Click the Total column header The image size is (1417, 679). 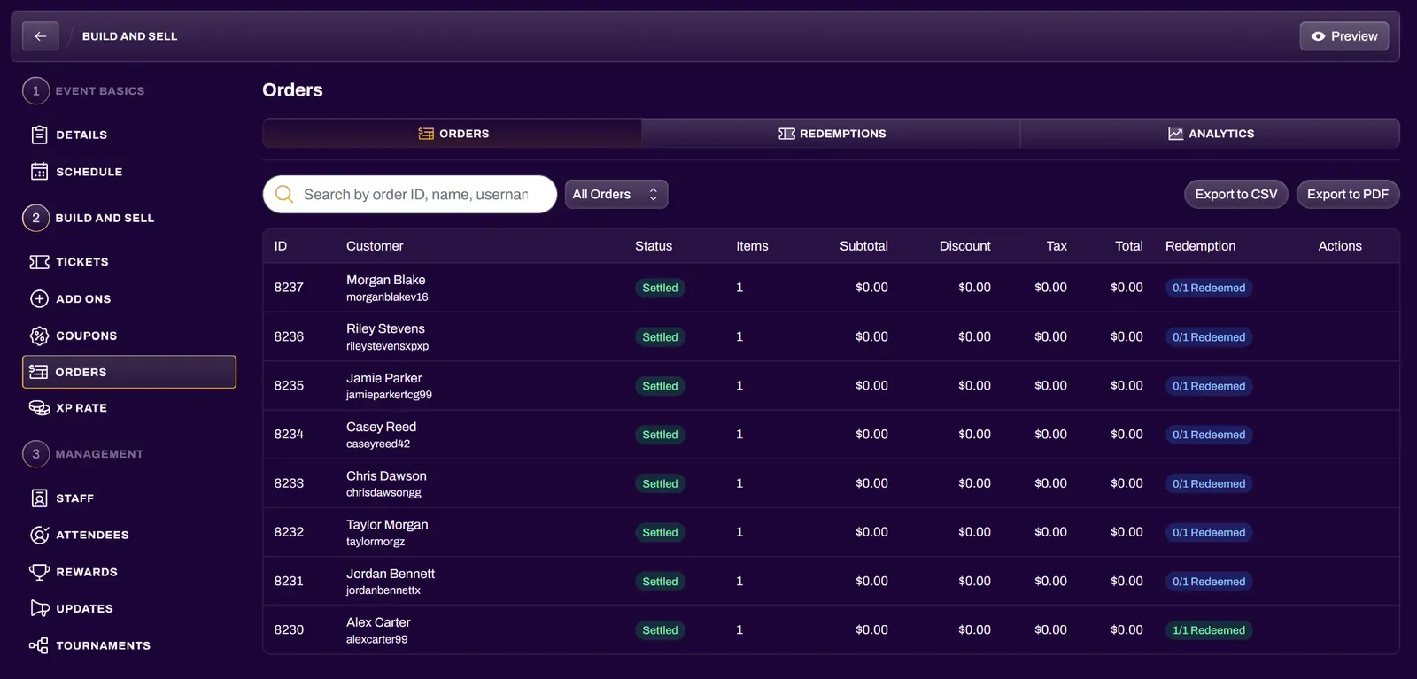pos(1129,246)
